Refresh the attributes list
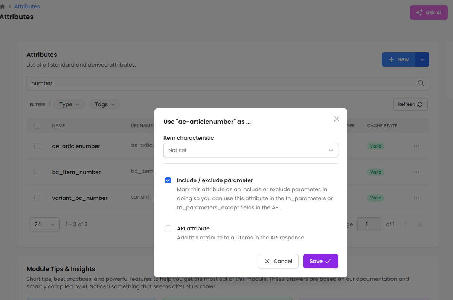 410,104
